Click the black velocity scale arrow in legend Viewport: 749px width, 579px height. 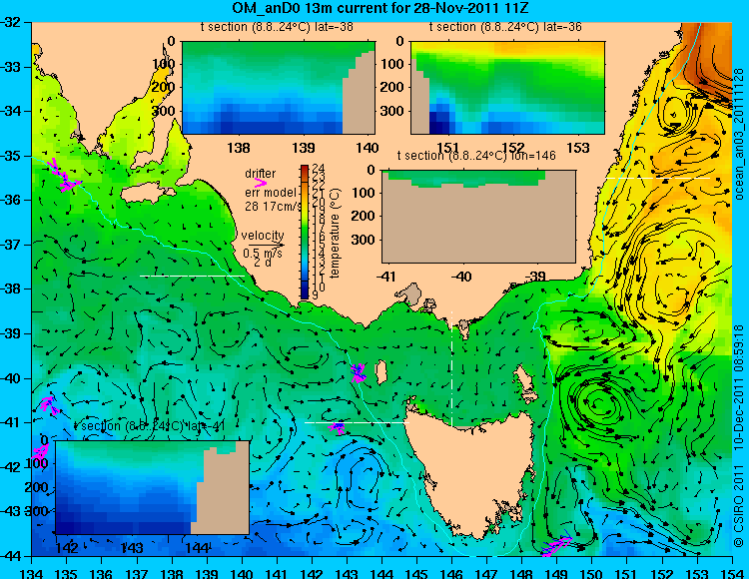(266, 245)
